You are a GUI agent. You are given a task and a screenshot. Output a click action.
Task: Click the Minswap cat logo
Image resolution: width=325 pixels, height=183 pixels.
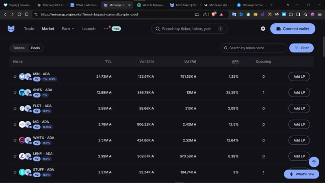pyautogui.click(x=11, y=29)
